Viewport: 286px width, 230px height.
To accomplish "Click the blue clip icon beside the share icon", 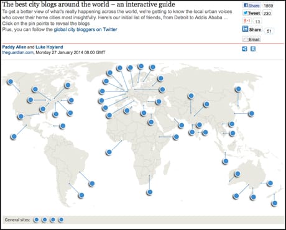I will pos(253,49).
